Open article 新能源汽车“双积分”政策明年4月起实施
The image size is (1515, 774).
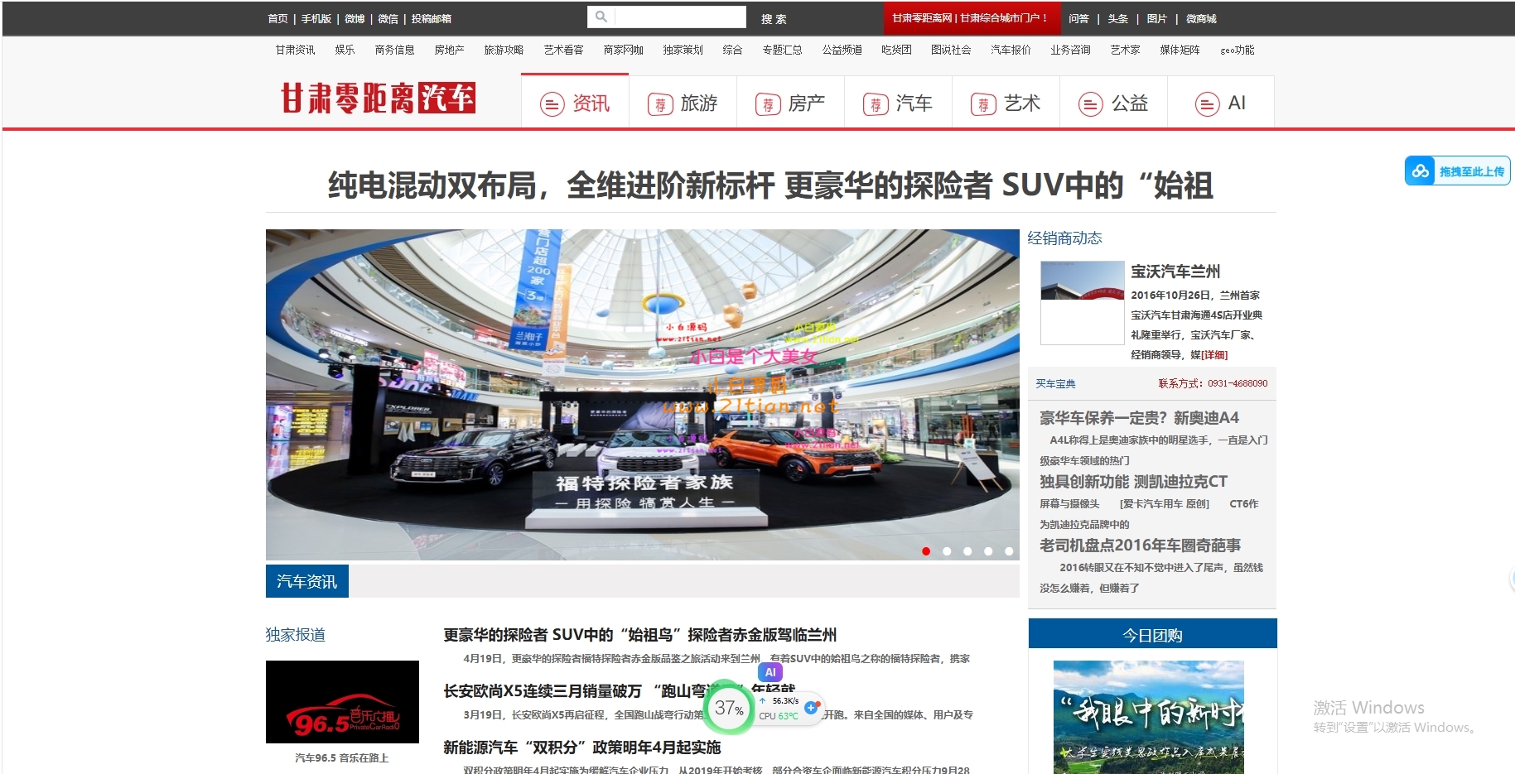pos(581,748)
